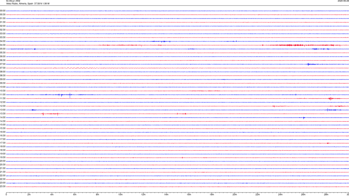349x196 pixels.
Task: Click the 6m tick on the time axis
Action: (x=75, y=195)
